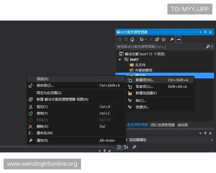
Task: Switch to 类视图 tab
Action: [183, 125]
